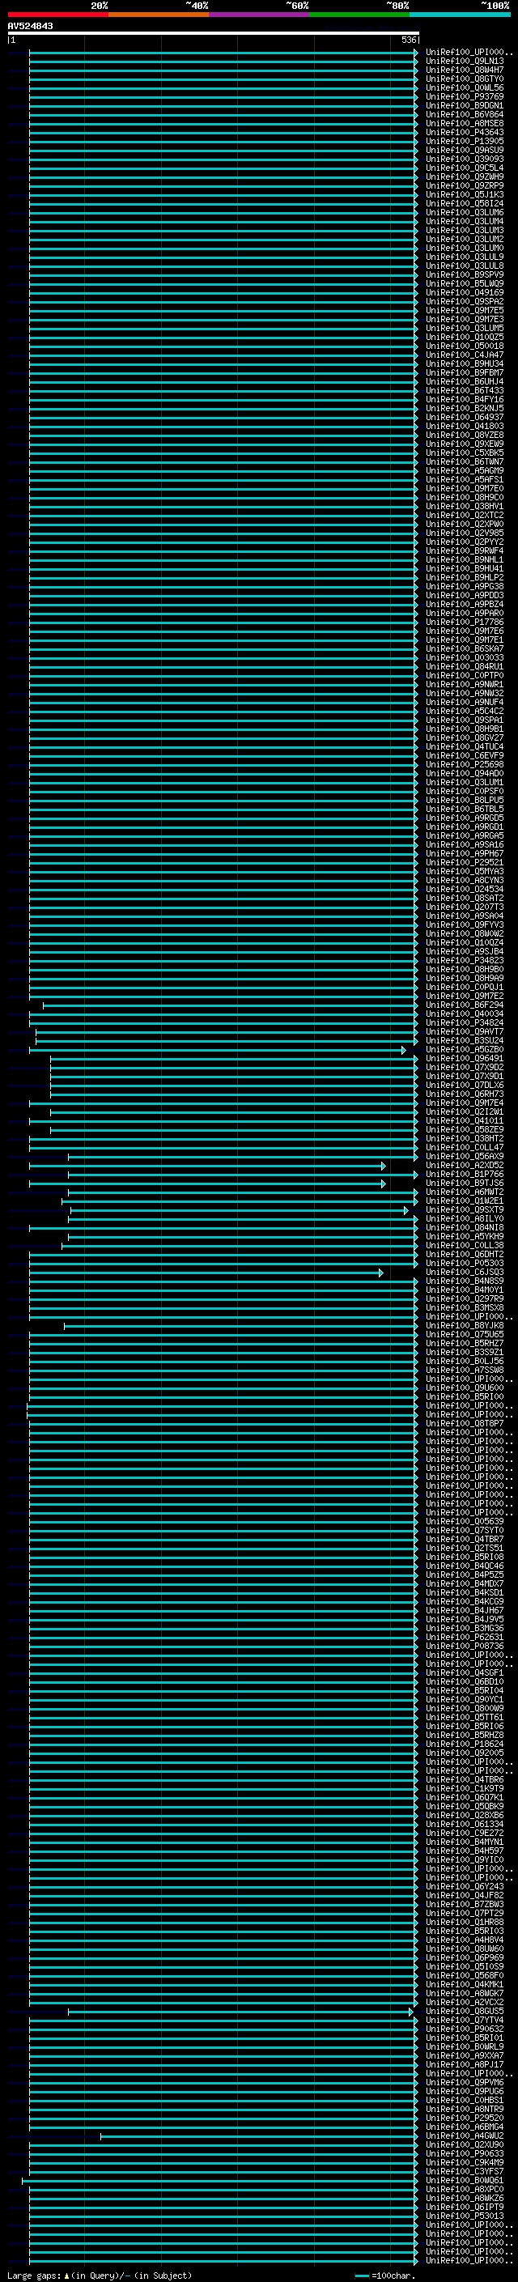Select hit label UniRef100_Q9ZWH9
The height and width of the screenshot is (2282, 518).
tap(464, 176)
